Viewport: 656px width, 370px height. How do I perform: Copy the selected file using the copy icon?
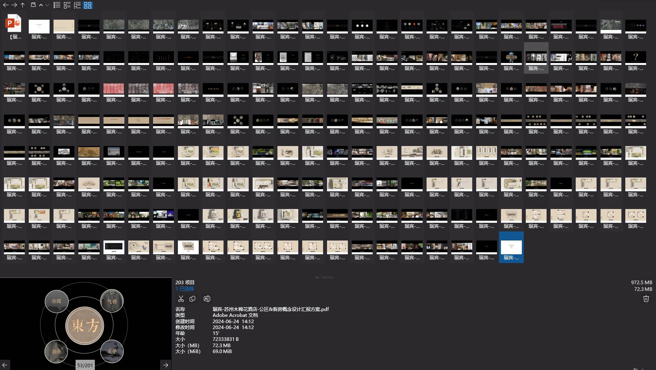point(192,299)
